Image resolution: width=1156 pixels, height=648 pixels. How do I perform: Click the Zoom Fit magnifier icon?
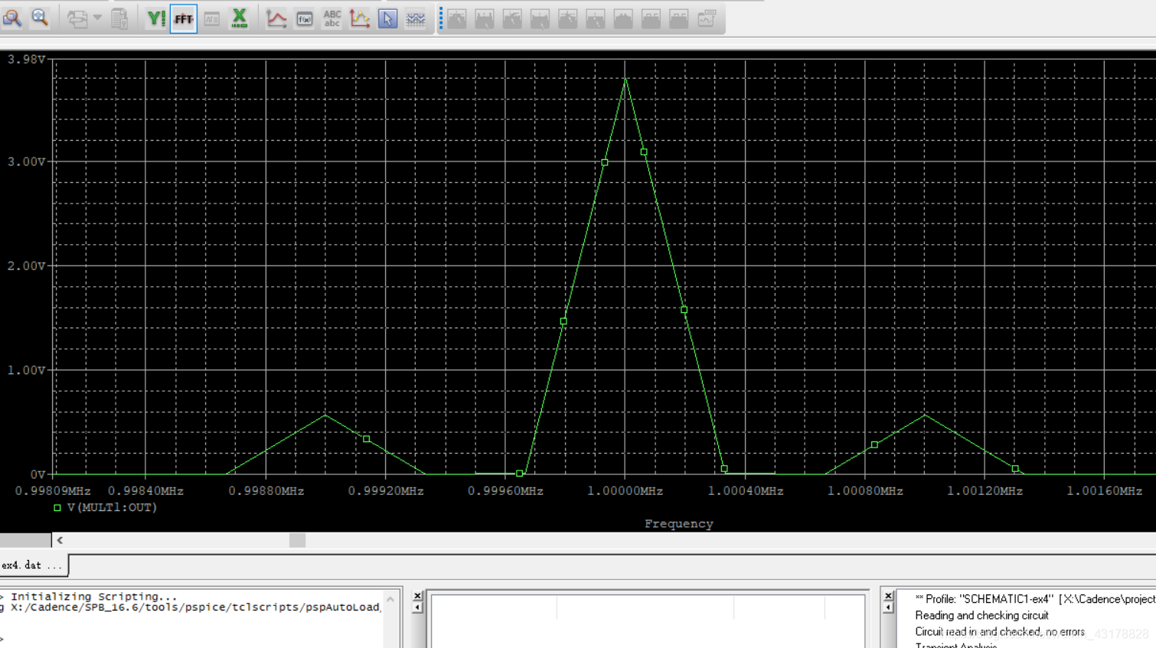(x=40, y=18)
